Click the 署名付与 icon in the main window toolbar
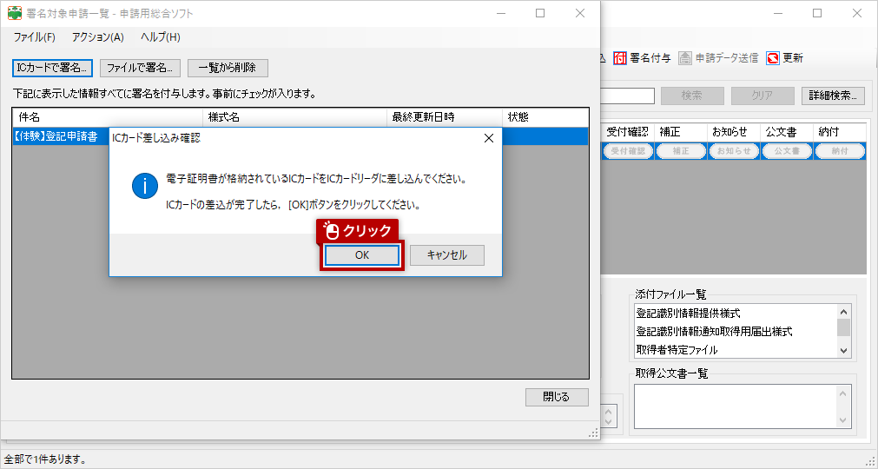Viewport: 878px width, 469px height. click(620, 58)
